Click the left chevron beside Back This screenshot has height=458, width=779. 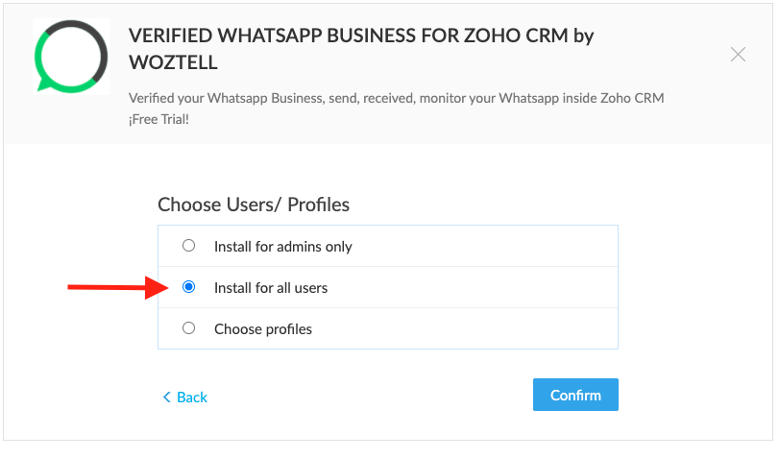166,397
